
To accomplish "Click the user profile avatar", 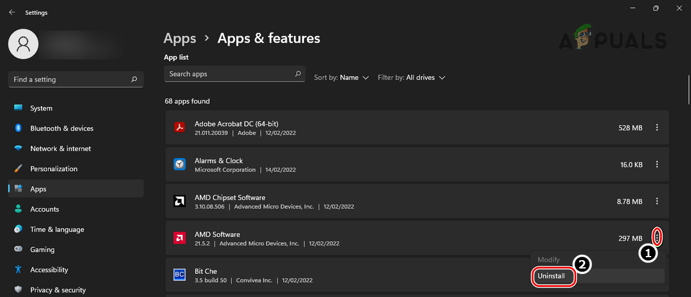I will [x=23, y=43].
